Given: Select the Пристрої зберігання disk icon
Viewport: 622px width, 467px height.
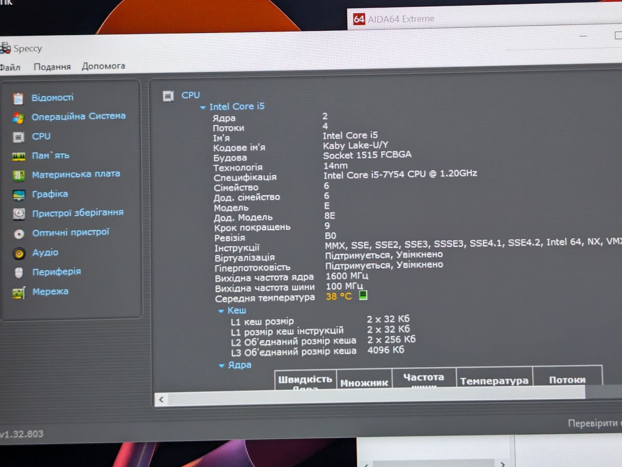Looking at the screenshot, I should [x=19, y=214].
